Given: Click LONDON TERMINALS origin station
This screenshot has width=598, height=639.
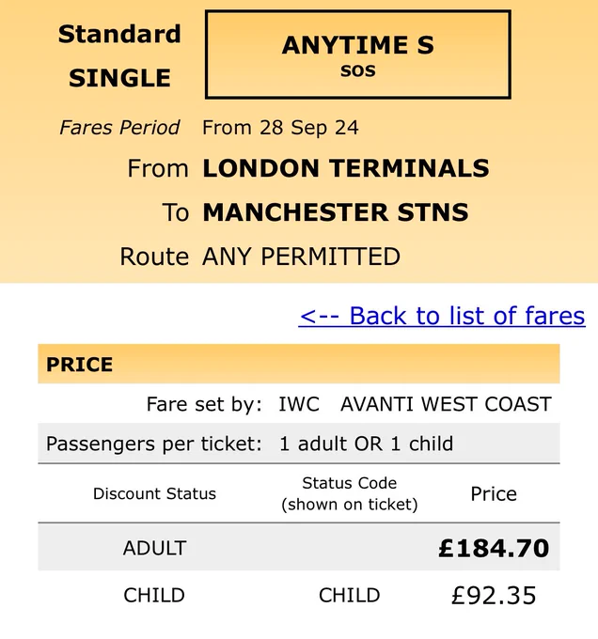Looking at the screenshot, I should (x=346, y=168).
